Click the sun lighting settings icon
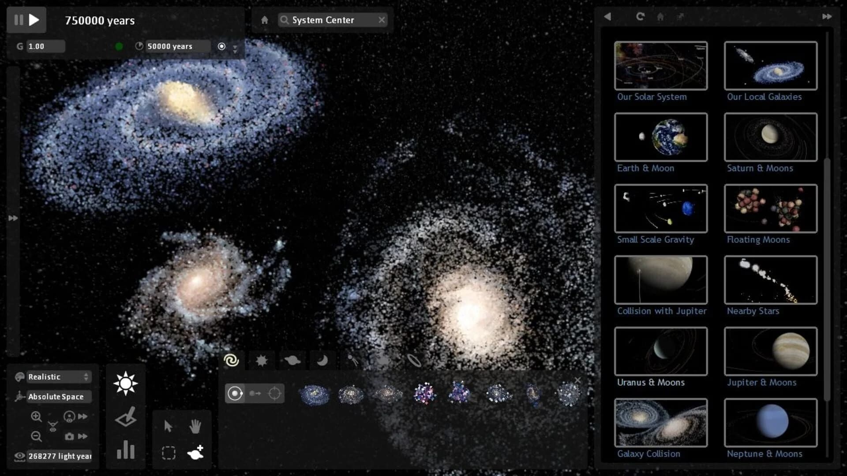The height and width of the screenshot is (476, 847). click(x=125, y=383)
